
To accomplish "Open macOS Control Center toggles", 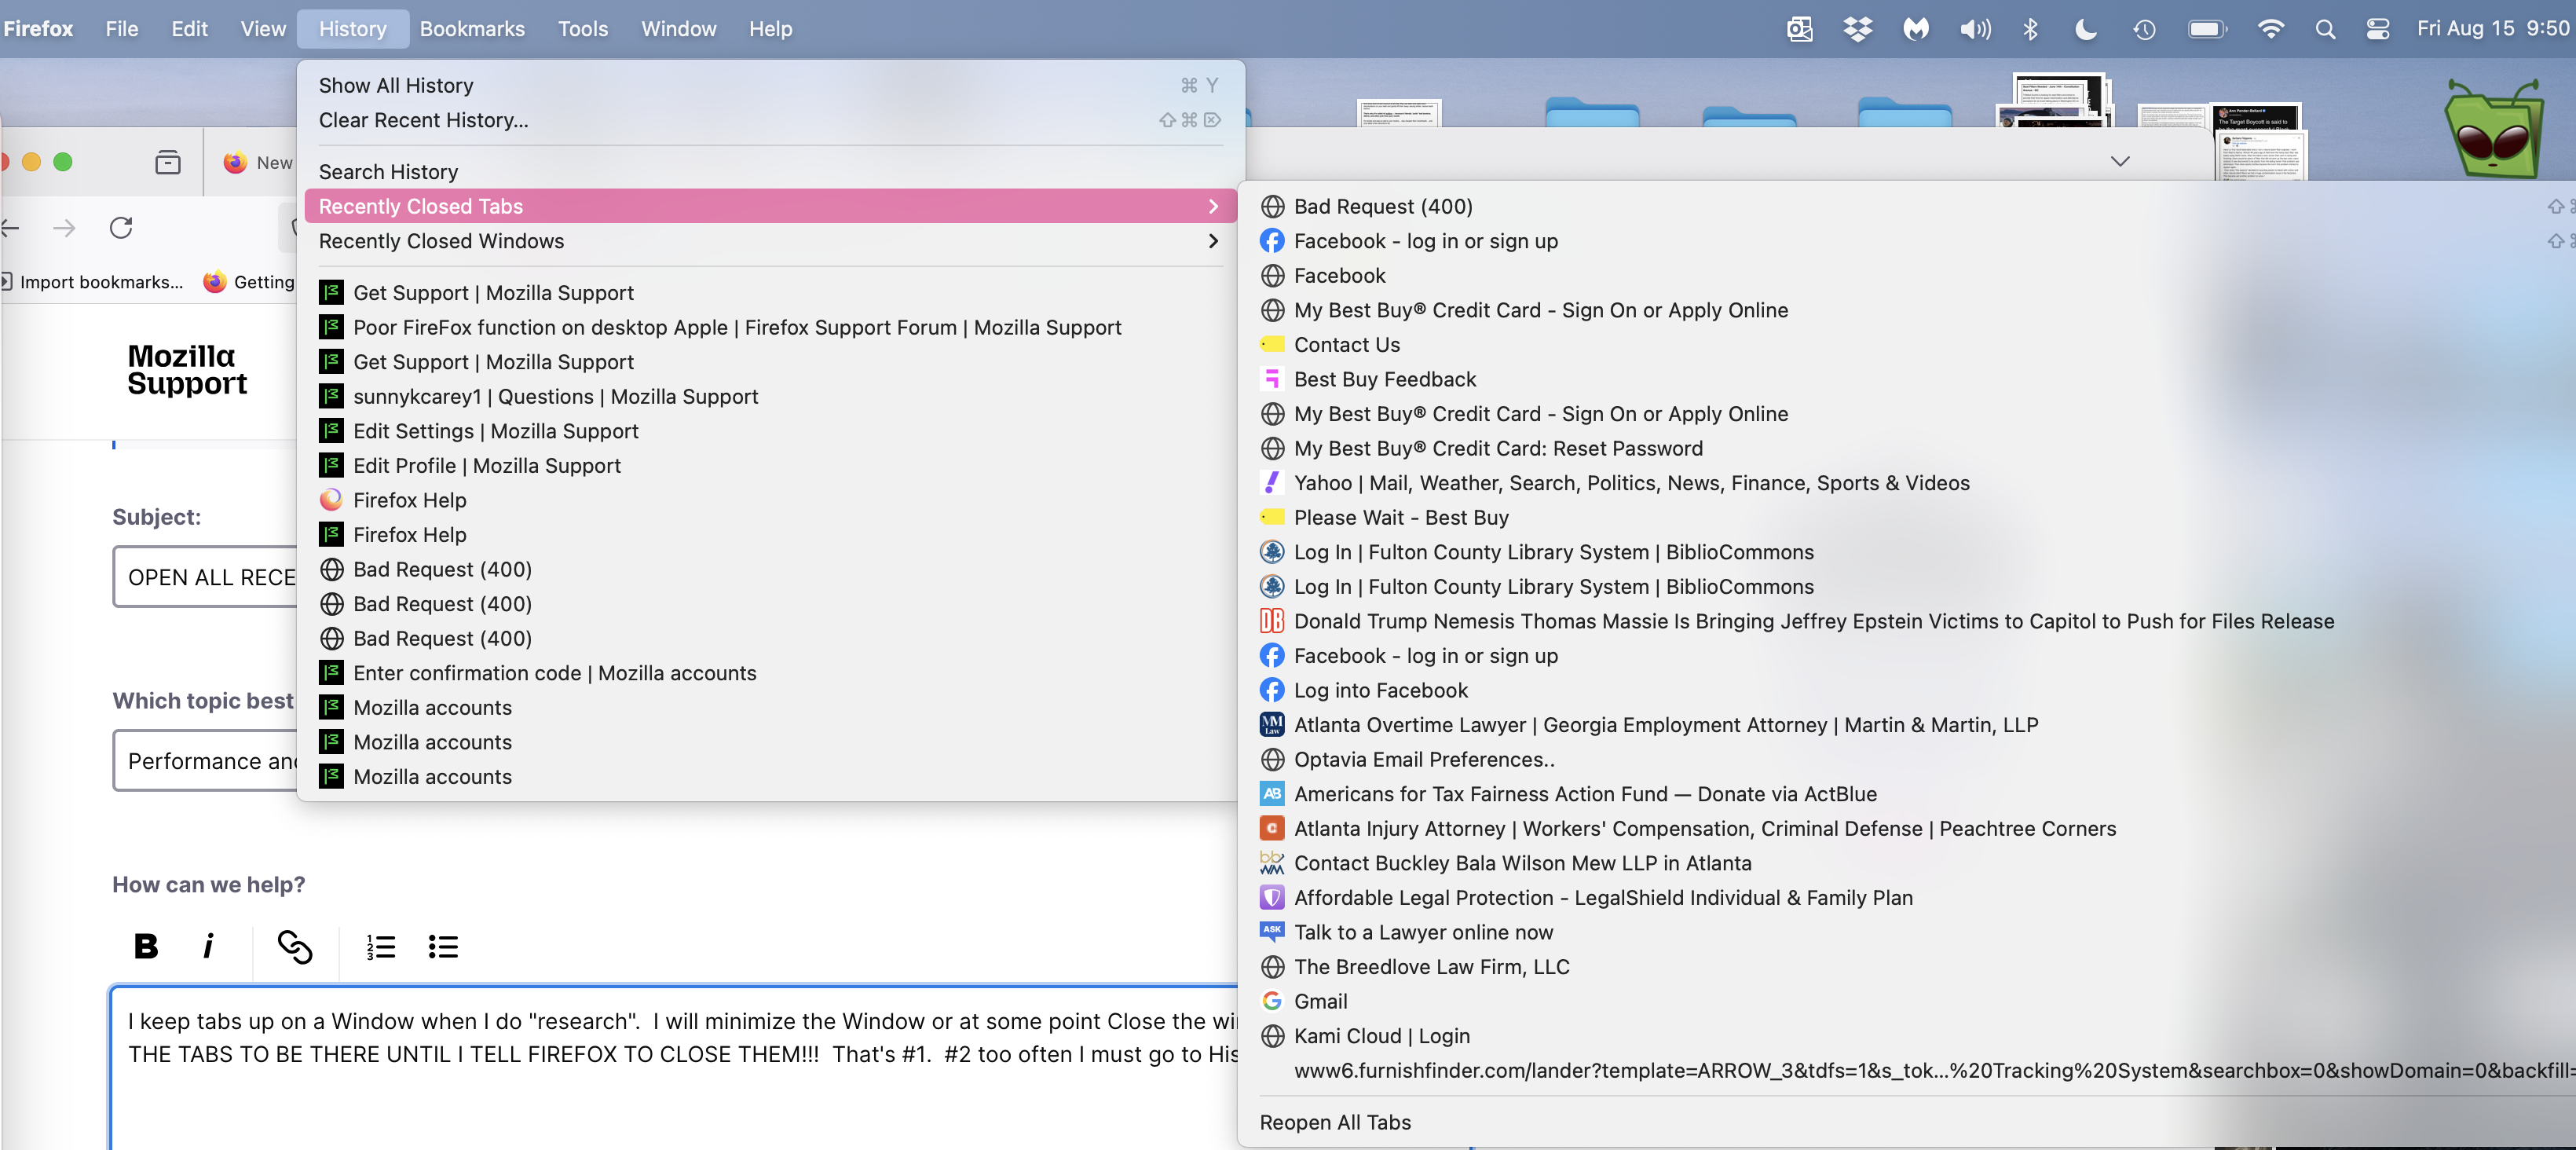I will [x=2378, y=29].
